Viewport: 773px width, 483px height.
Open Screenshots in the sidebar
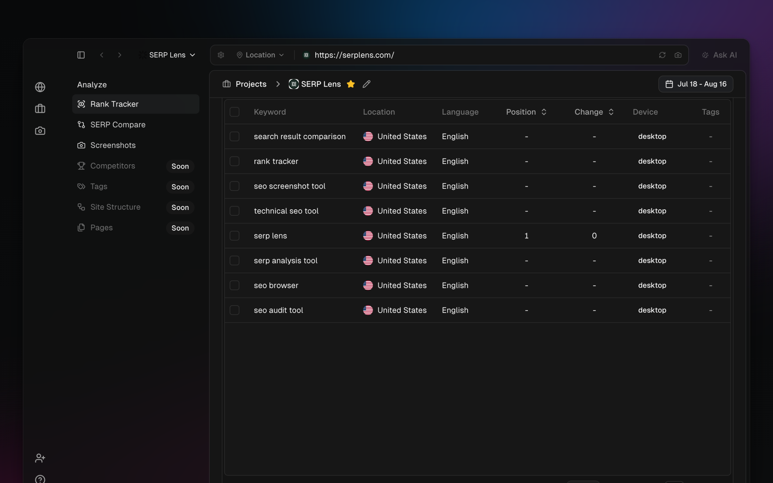136,145
